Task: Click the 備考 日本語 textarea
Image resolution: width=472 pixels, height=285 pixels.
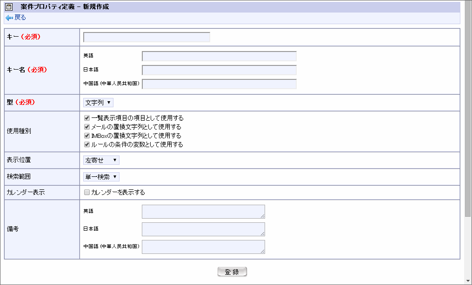Action: [x=204, y=229]
